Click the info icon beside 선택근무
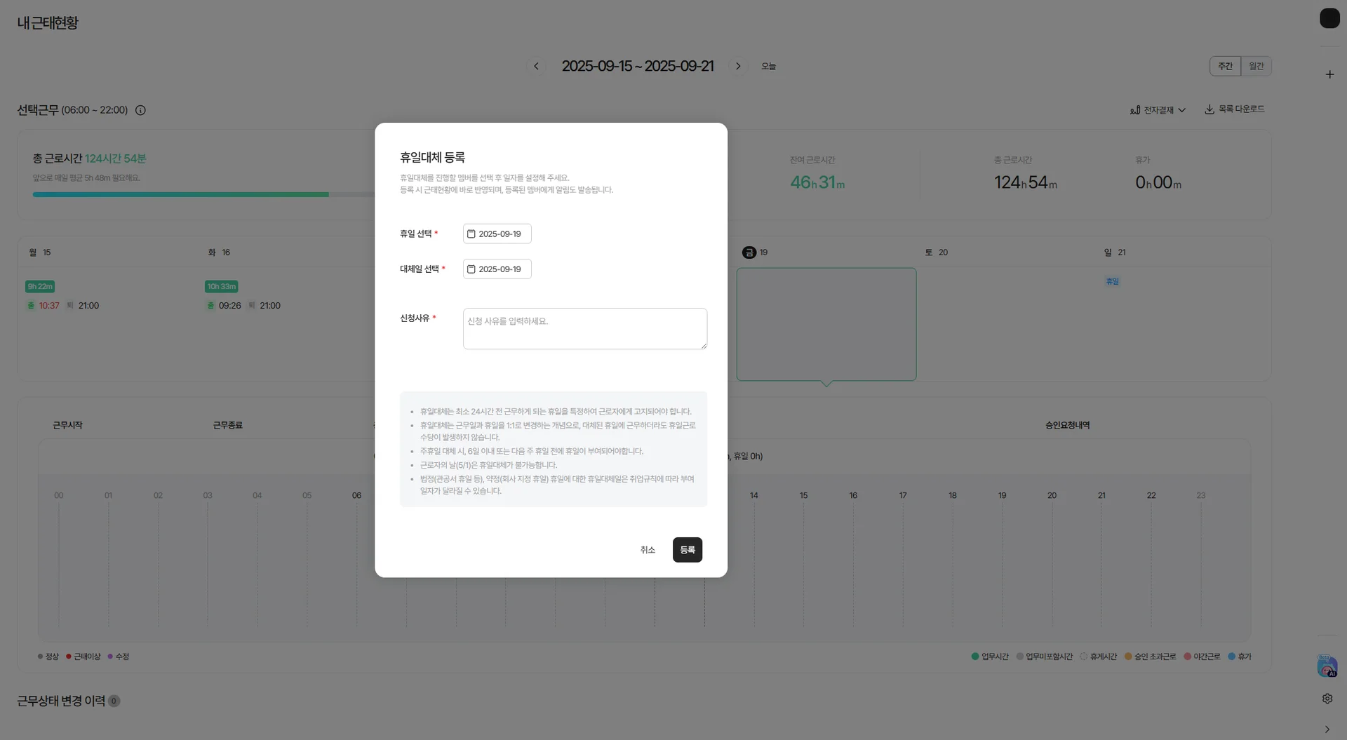This screenshot has width=1347, height=740. 140,110
